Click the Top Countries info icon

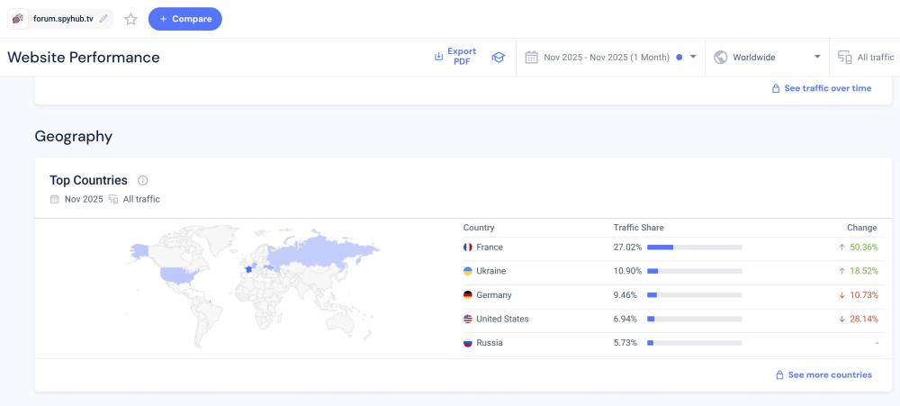click(x=143, y=181)
